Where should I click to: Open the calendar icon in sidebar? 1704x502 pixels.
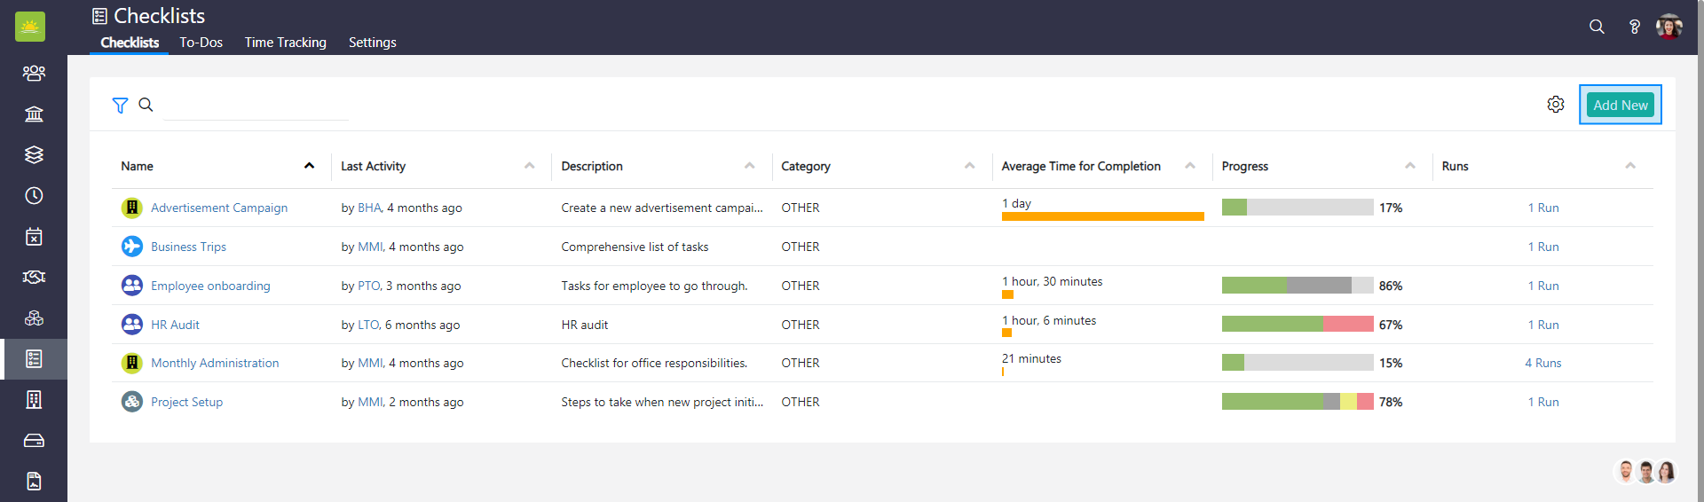(x=34, y=237)
